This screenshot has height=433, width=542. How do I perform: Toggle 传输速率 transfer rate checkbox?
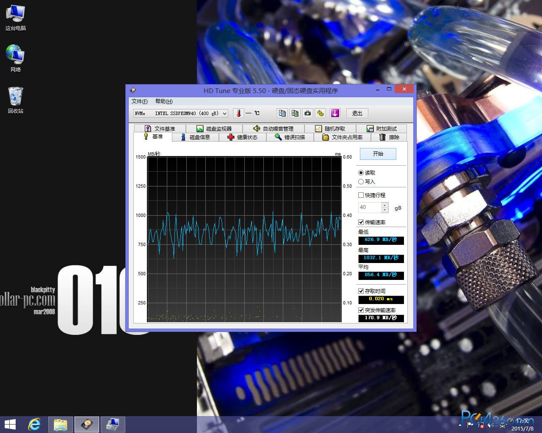[361, 222]
